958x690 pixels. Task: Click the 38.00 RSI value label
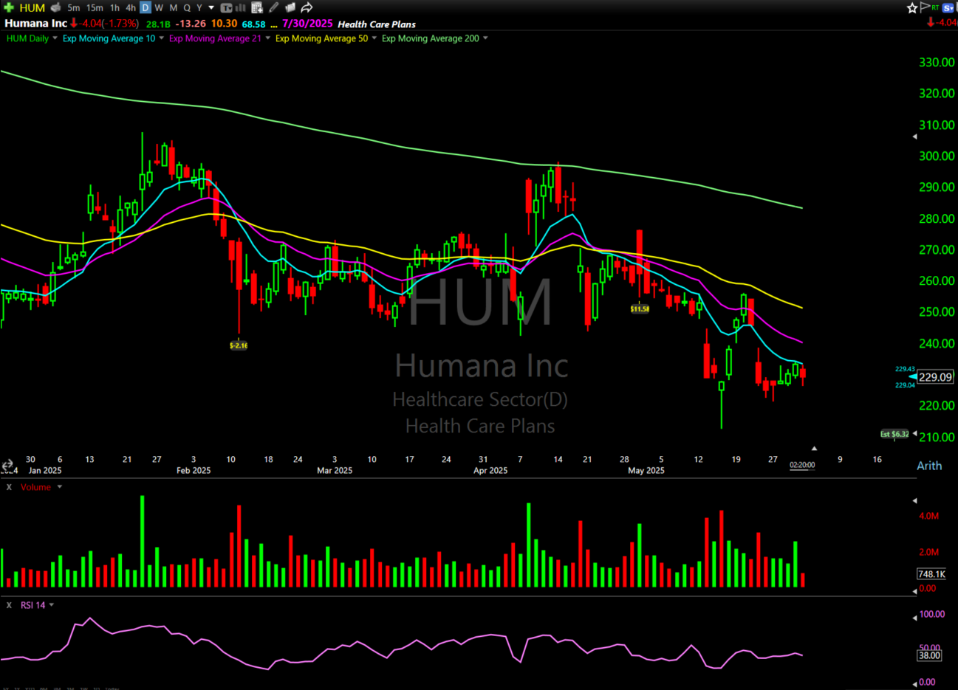click(x=929, y=655)
